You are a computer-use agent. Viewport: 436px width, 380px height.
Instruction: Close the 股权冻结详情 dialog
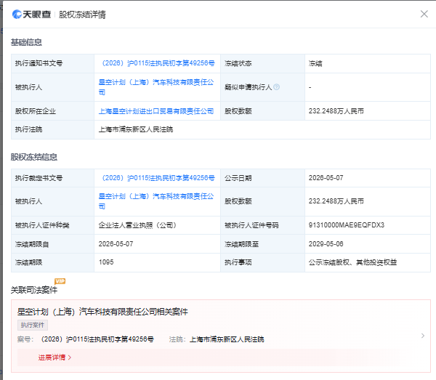click(x=424, y=14)
